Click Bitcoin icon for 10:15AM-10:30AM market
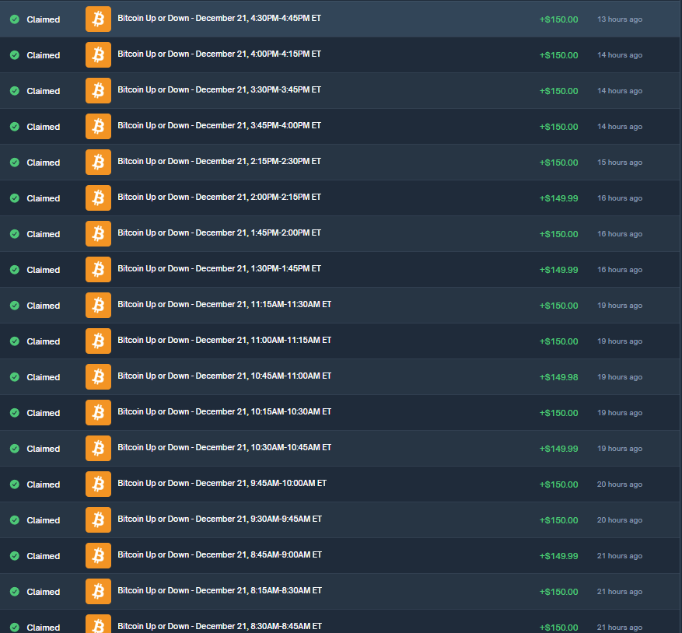682x633 pixels. pyautogui.click(x=98, y=412)
